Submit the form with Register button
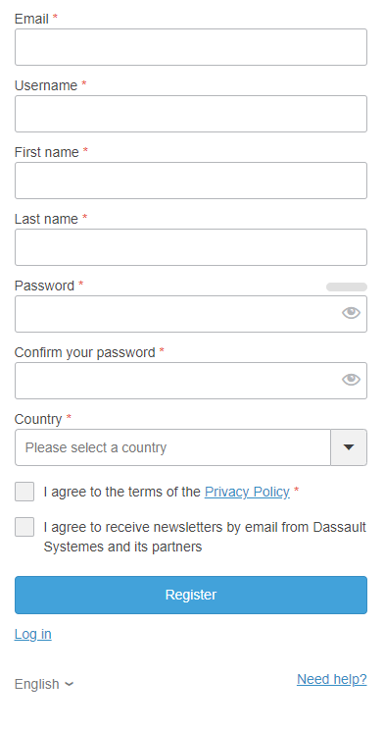This screenshot has height=730, width=384. click(191, 595)
